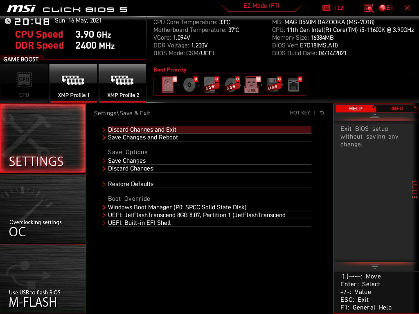This screenshot has height=314, width=419.
Task: Select the USB key boot device icon
Action: point(252,85)
